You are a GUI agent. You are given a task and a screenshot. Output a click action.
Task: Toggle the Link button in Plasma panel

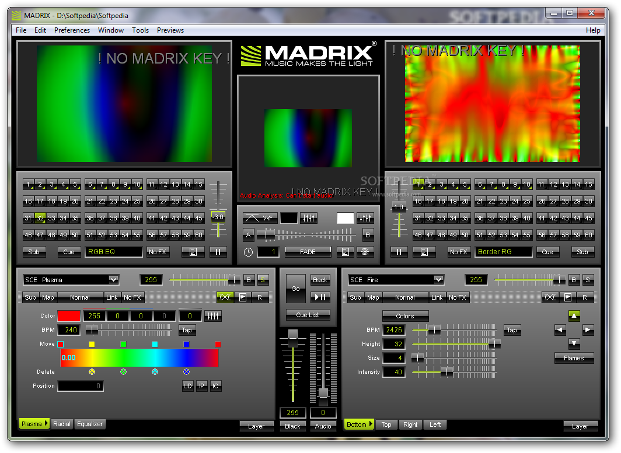point(112,297)
